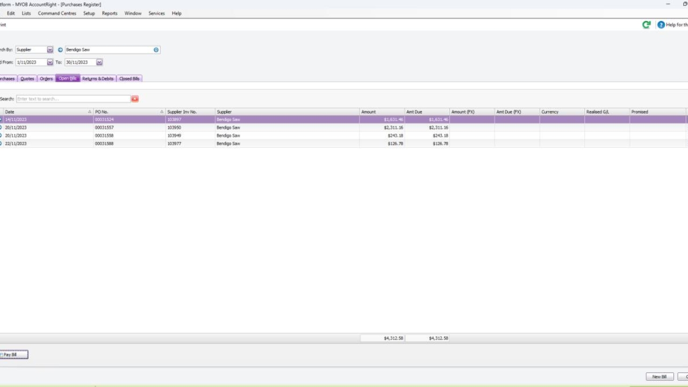Screen dimensions: 688x387
Task: Click the Supplier Inv No. column header
Action: [191, 112]
